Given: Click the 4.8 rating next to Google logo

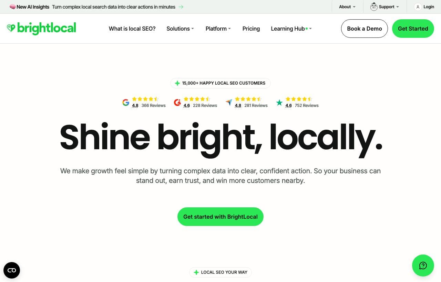Looking at the screenshot, I should [135, 106].
